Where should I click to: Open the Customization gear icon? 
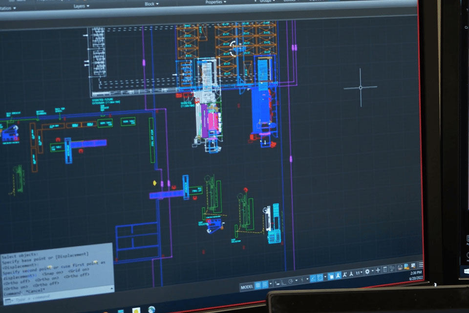(x=367, y=271)
